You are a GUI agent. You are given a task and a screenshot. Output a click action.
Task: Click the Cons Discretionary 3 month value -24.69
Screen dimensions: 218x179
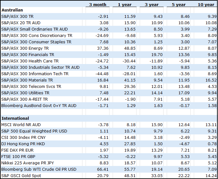[102, 35]
